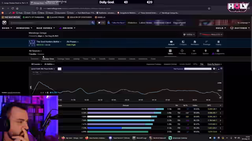Click the Warcraft Logs site logo

pyautogui.click(x=4, y=23)
